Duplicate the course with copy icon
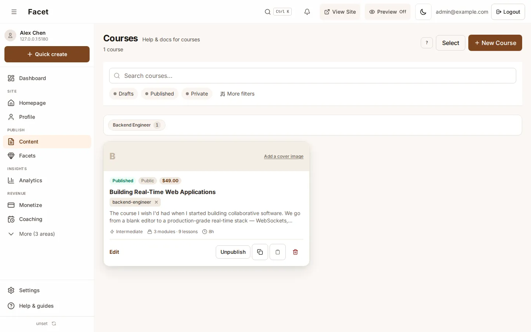The height and width of the screenshot is (332, 531). pos(260,252)
